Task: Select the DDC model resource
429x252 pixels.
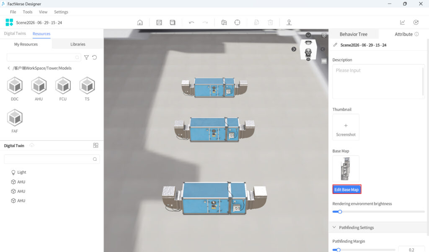Action: [15, 89]
